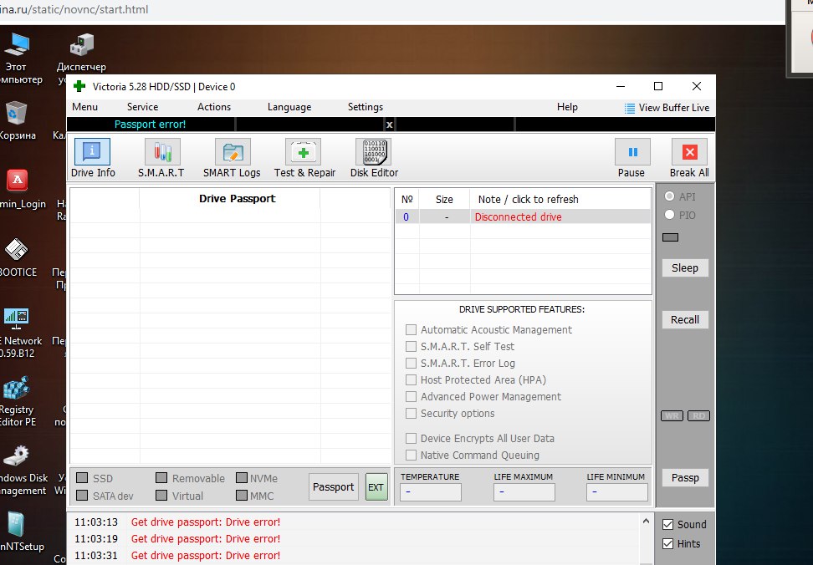Toggle S.M.A.R.T. Error Log checkbox

tap(411, 363)
